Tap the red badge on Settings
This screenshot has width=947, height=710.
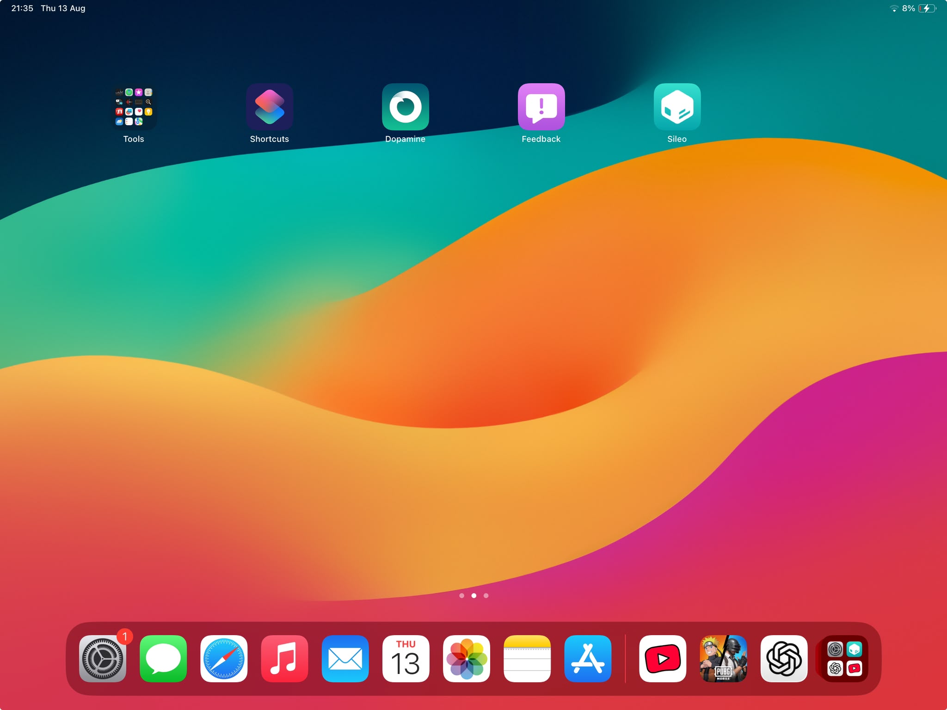tap(124, 637)
